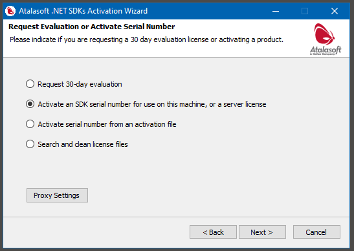Click the Atalasoft wordmark under the butterfly

click(326, 50)
